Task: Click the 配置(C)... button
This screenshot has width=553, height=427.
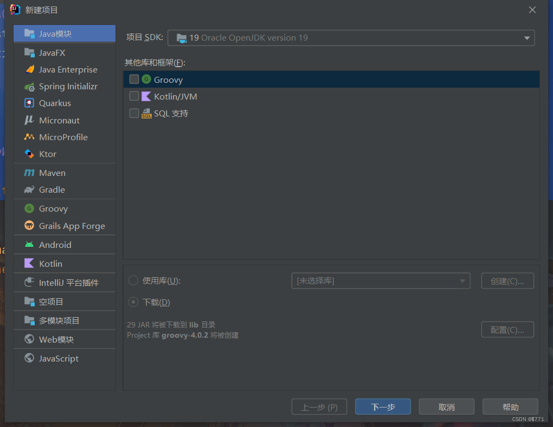Action: pos(507,330)
